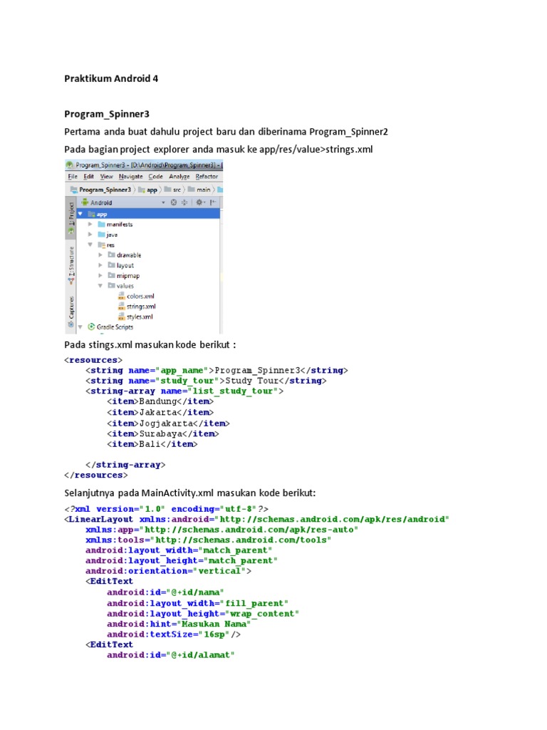This screenshot has width=547, height=730.
Task: Click the values folder icon
Action: click(112, 285)
